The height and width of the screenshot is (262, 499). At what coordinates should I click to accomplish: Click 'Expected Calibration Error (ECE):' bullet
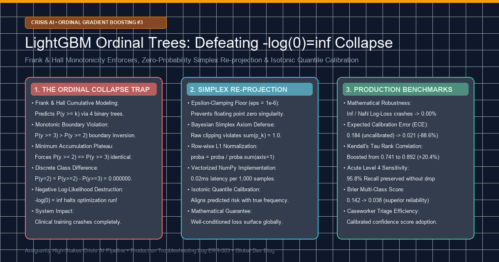click(x=385, y=124)
